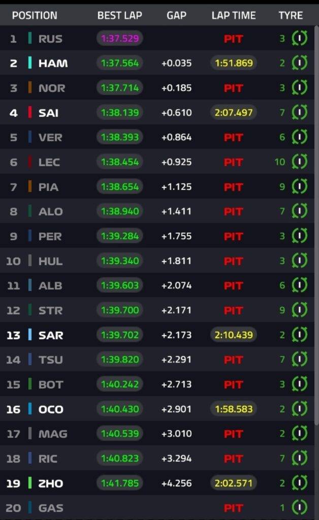Click the tyre compound icon in Russell's row
Viewport: 319px width, 520px height.
point(300,39)
